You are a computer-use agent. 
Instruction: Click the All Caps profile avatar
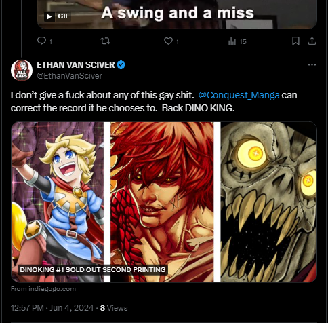(22, 71)
